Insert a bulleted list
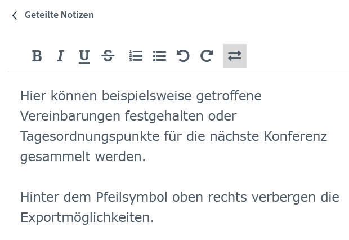Viewport: 349px width, 240px height. pyautogui.click(x=160, y=56)
